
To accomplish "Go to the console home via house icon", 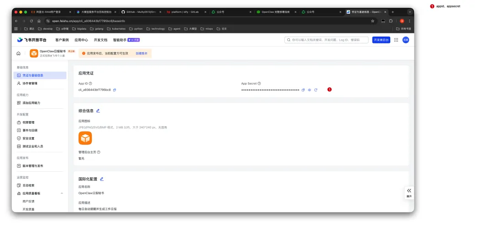I will coord(19,53).
